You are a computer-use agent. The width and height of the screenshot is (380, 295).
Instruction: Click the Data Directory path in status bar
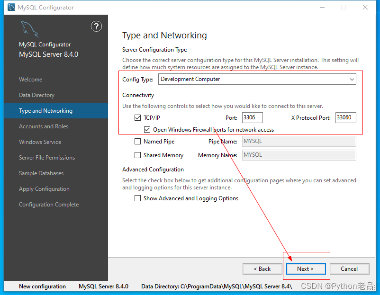(217, 286)
